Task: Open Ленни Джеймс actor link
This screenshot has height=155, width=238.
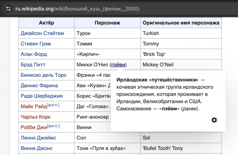Action: pos(38,138)
